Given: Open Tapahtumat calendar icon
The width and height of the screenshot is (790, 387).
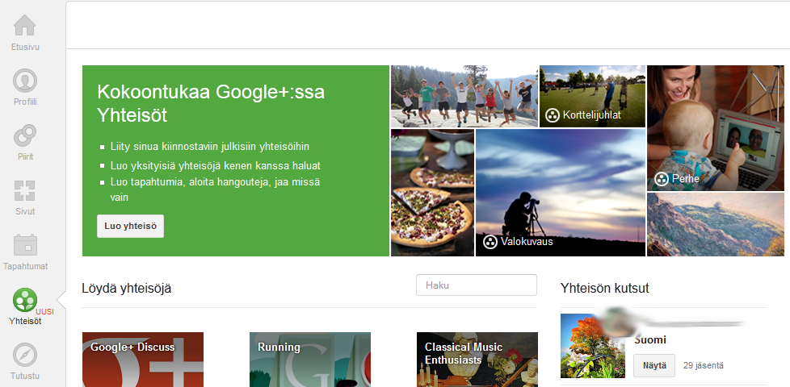Looking at the screenshot, I should pyautogui.click(x=25, y=245).
